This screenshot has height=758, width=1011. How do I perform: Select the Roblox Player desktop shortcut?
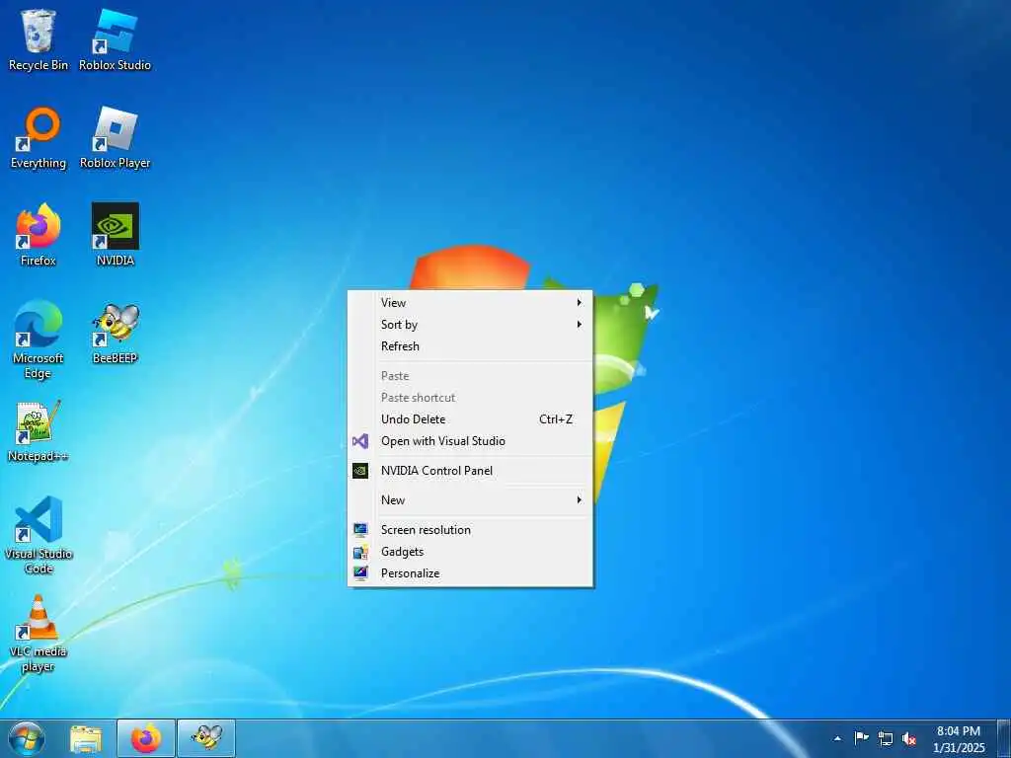click(x=115, y=138)
